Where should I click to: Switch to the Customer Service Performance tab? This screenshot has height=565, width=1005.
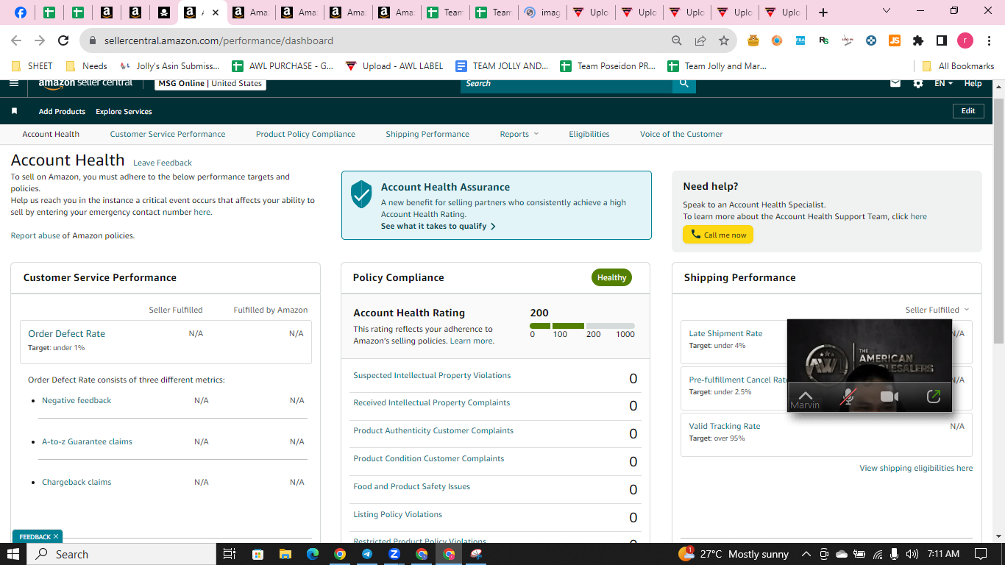click(x=168, y=134)
